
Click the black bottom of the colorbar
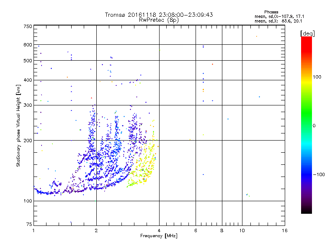tap(307, 210)
